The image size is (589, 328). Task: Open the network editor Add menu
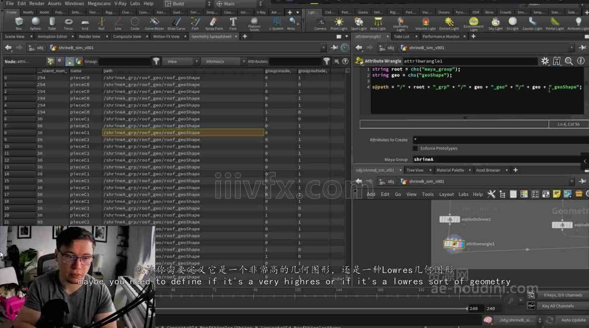(x=371, y=194)
